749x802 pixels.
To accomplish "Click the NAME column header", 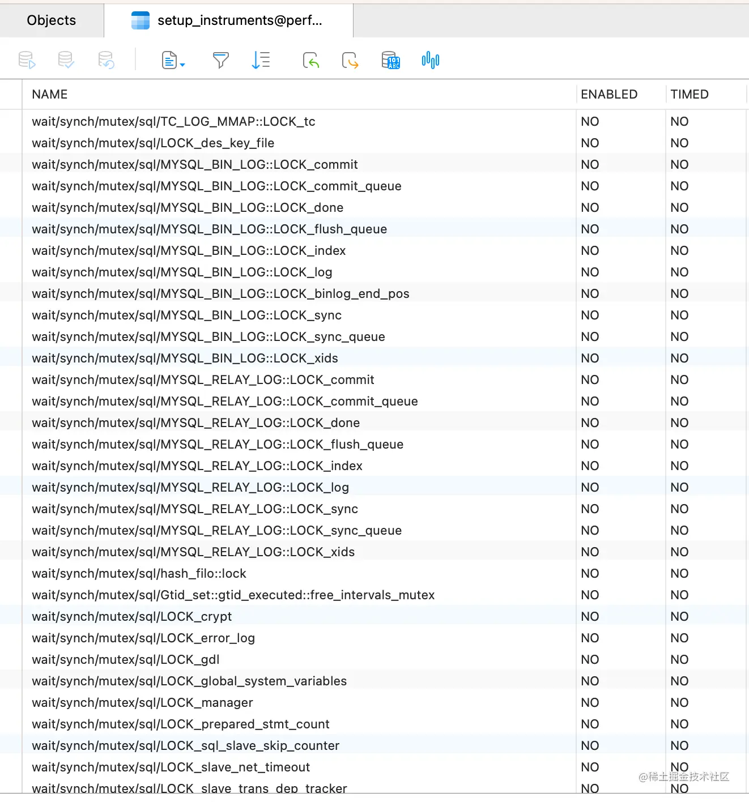I will tap(300, 94).
